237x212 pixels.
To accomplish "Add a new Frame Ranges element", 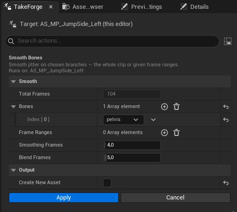I will [164, 133].
